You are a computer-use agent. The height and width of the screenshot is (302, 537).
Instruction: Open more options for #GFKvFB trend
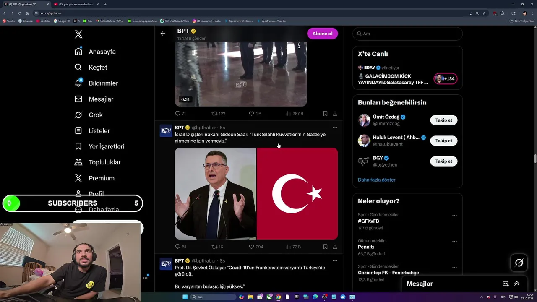pyautogui.click(x=454, y=216)
